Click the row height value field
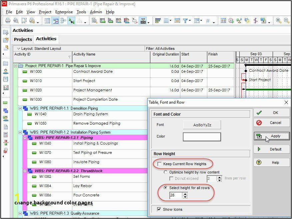The height and width of the screenshot is (219, 292). [x=175, y=195]
